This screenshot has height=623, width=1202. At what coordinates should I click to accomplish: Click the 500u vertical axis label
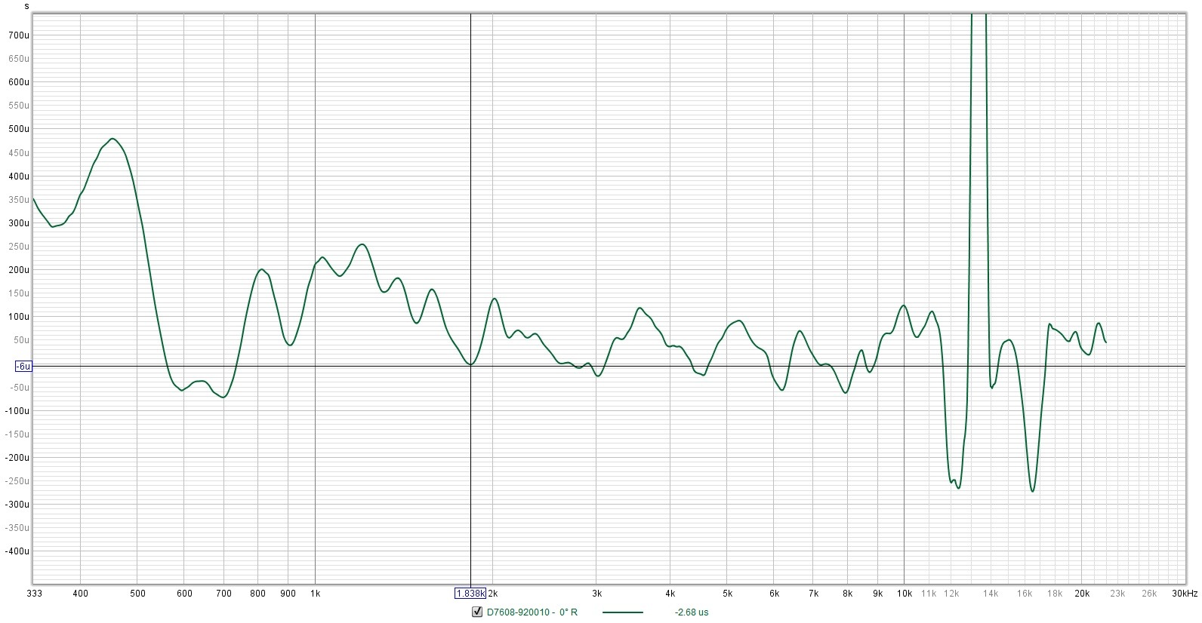20,129
